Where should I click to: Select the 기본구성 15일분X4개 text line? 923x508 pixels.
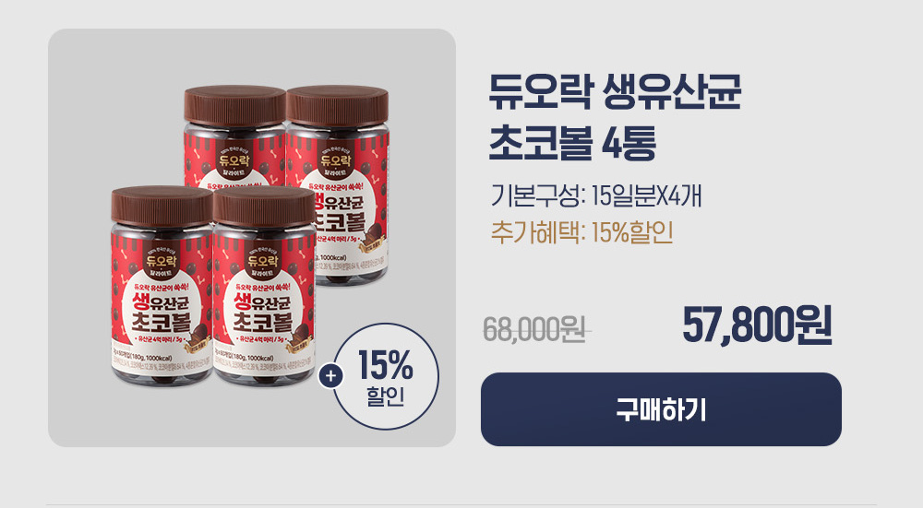tap(596, 195)
